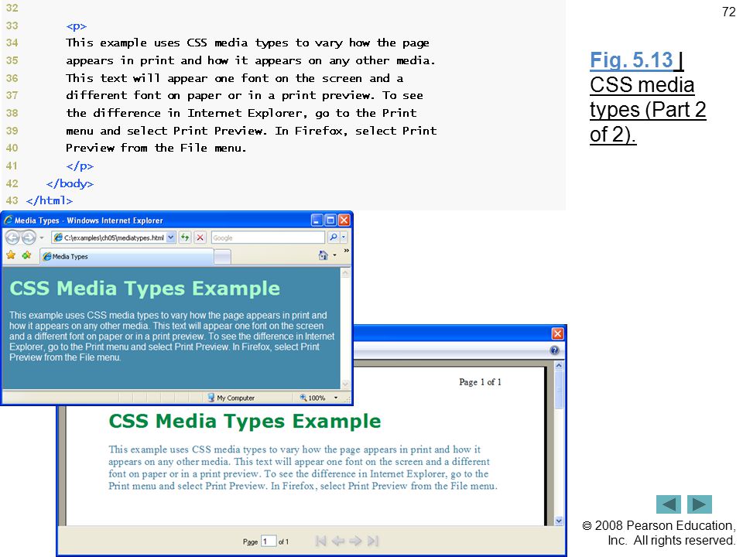This screenshot has width=743, height=557.
Task: Click the CSS Media Types Example heading in IE
Action: tap(145, 289)
